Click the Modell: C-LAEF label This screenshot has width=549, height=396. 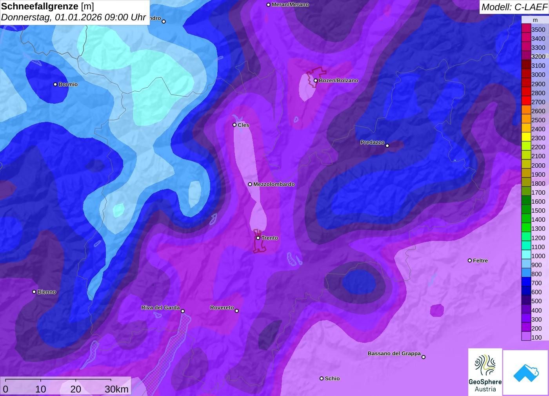(514, 7)
